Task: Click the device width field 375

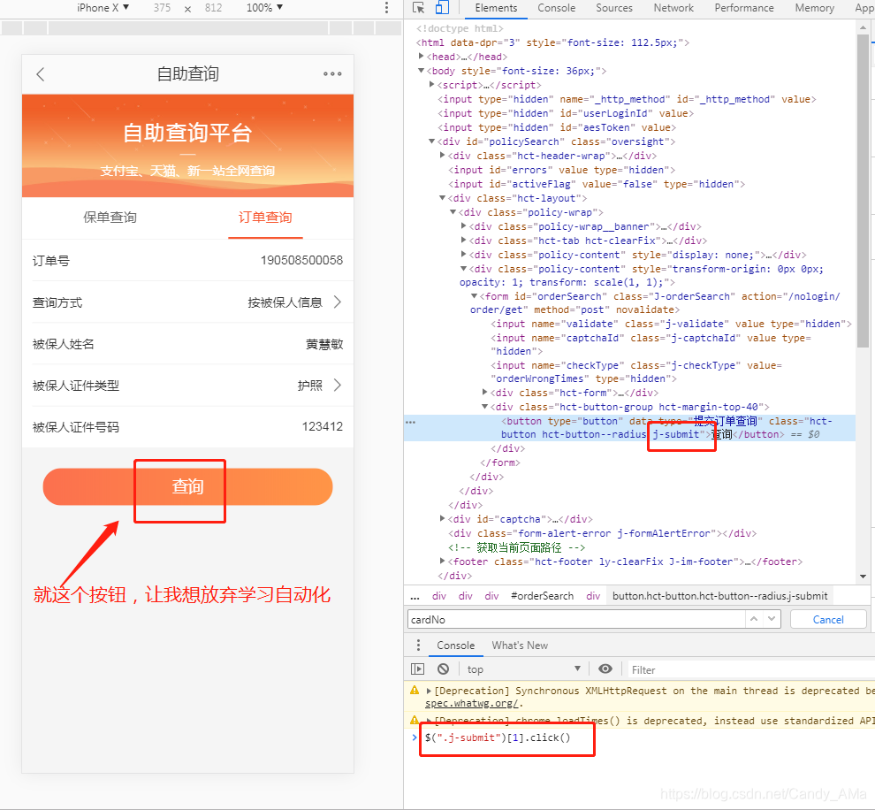Action: [x=163, y=8]
